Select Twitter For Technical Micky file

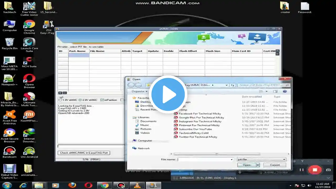pos(196,137)
